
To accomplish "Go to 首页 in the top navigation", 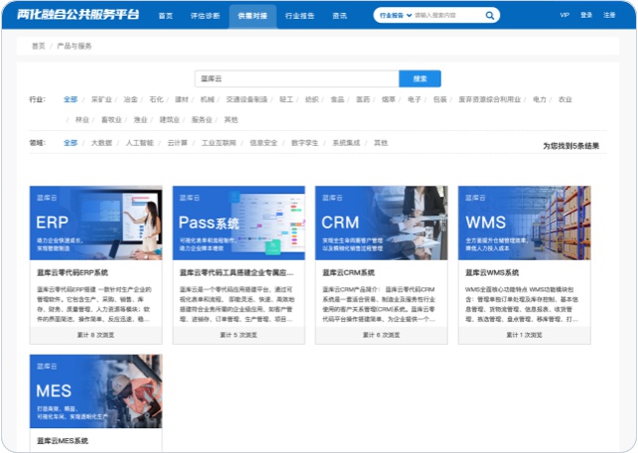I will click(165, 16).
